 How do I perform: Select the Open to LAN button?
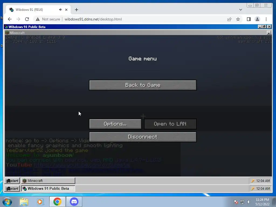[x=170, y=124]
